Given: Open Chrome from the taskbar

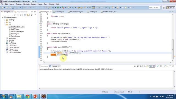Looking at the screenshot, I should click(x=28, y=97).
